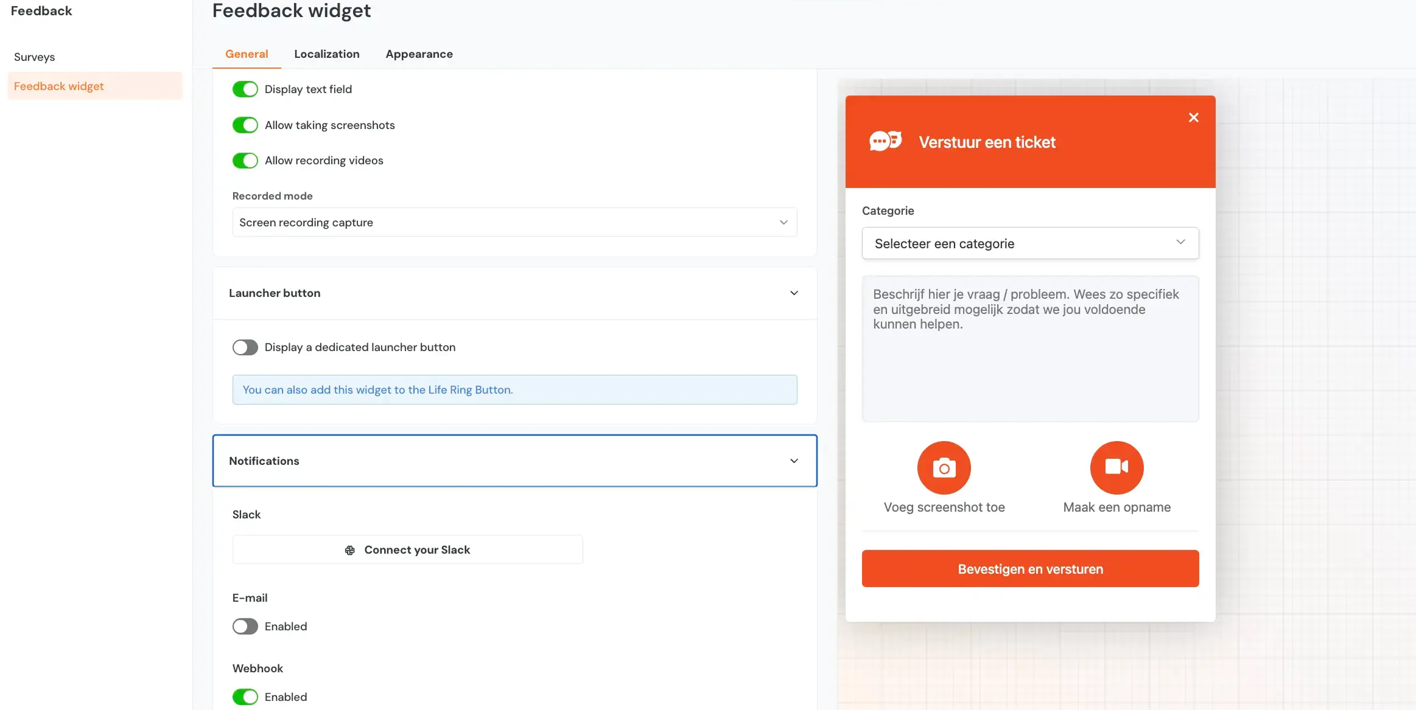Click the camera icon to add a screenshot
Screen dimensions: 1416x710
[x=943, y=467]
